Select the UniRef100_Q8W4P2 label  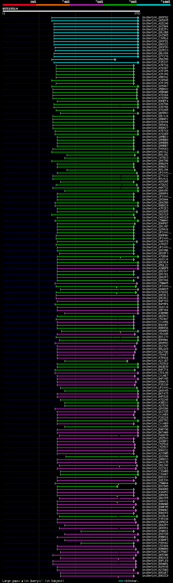[155, 119]
